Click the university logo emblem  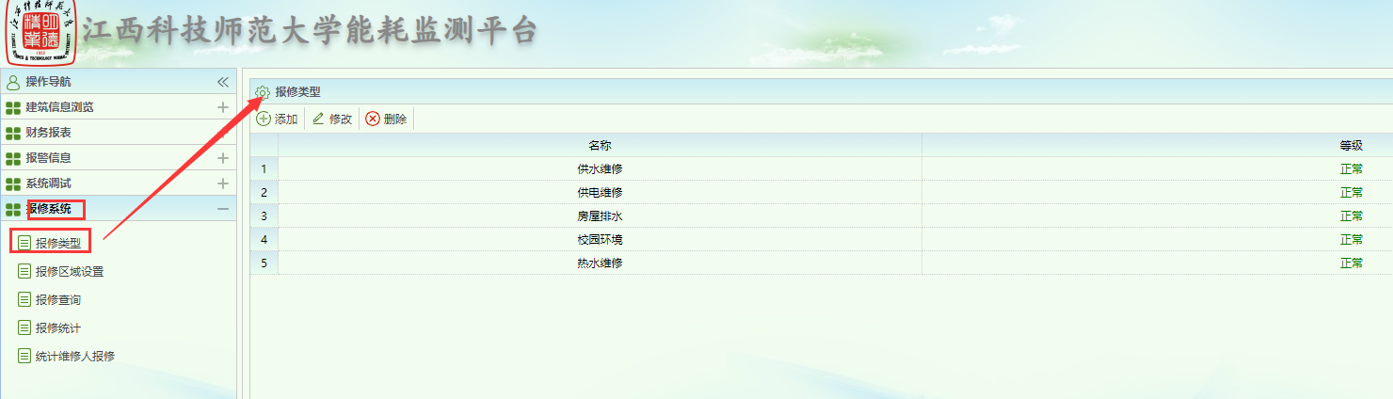coord(40,32)
